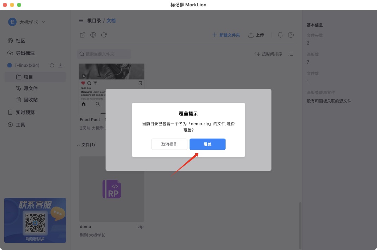Open the external link icon next to breadcrumb
The image size is (377, 250).
pos(82,35)
